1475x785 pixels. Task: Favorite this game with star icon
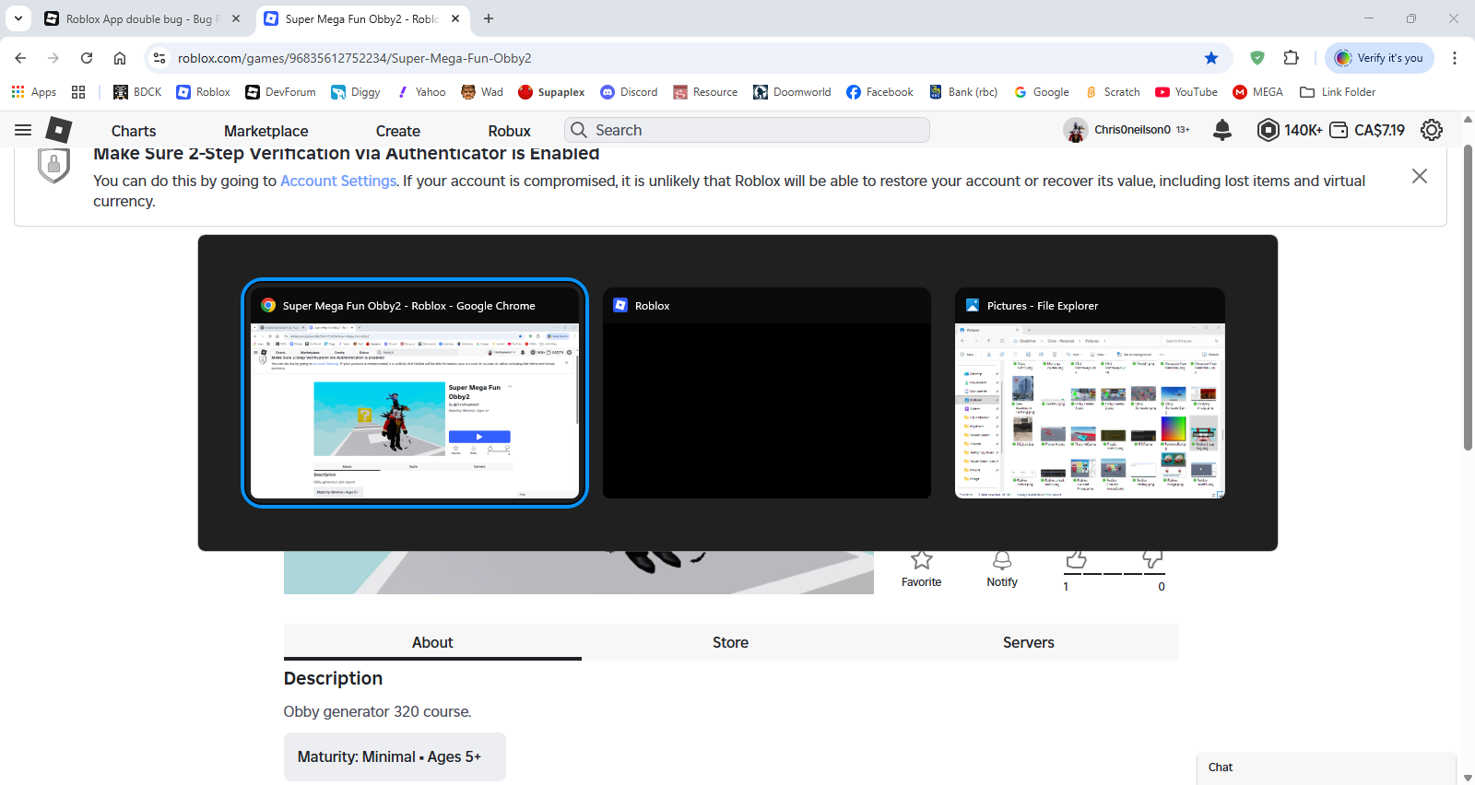[922, 560]
